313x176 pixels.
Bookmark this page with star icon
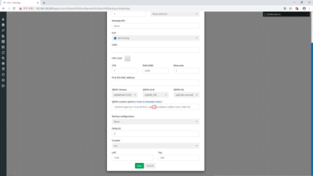tap(290, 8)
